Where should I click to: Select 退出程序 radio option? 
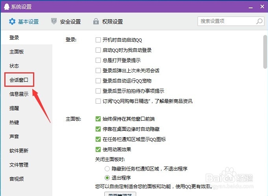(107, 178)
